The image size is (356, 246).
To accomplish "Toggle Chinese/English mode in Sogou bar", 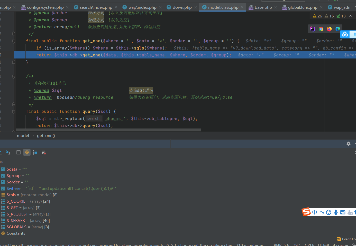I will pyautogui.click(x=315, y=212).
